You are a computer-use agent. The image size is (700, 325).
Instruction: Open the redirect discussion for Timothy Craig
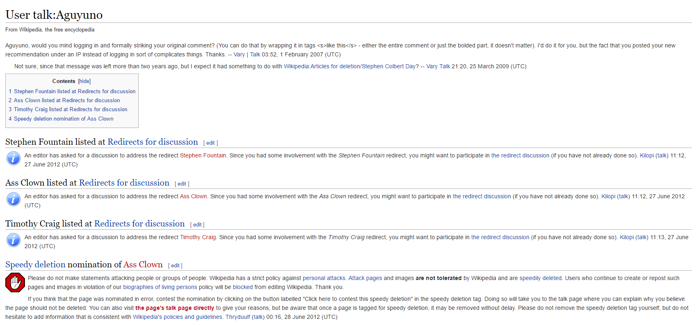tap(500, 237)
